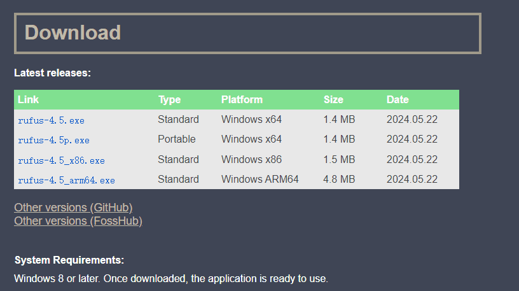Image resolution: width=519 pixels, height=291 pixels.
Task: Click the Portable type cell
Action: coord(177,139)
